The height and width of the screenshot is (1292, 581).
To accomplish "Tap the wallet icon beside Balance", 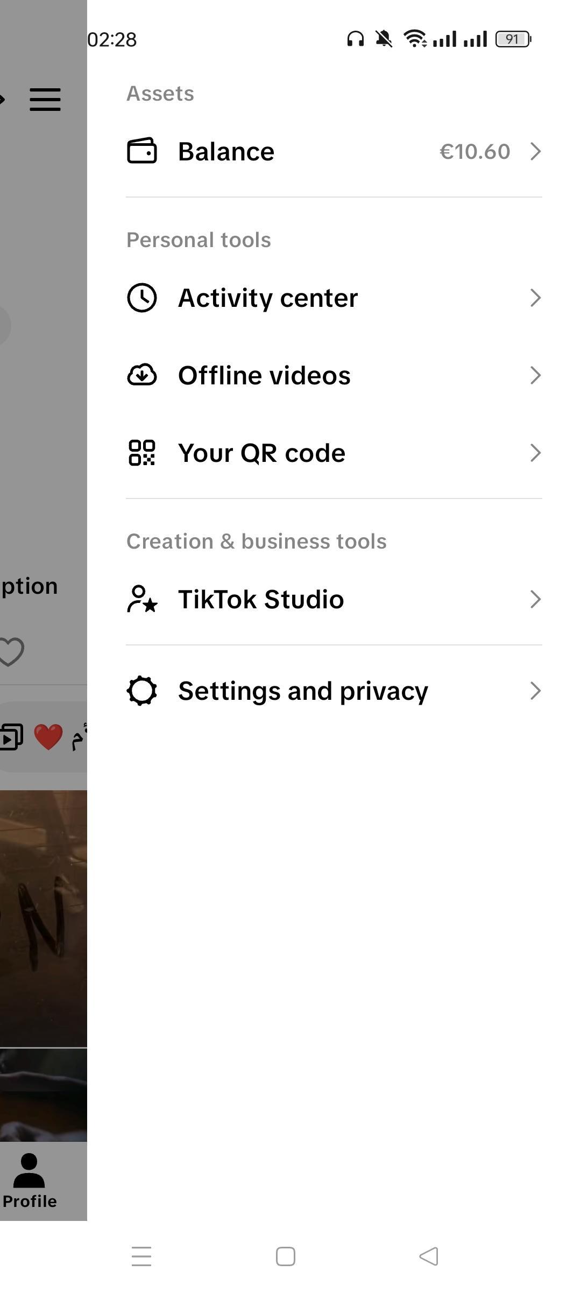I will [141, 151].
